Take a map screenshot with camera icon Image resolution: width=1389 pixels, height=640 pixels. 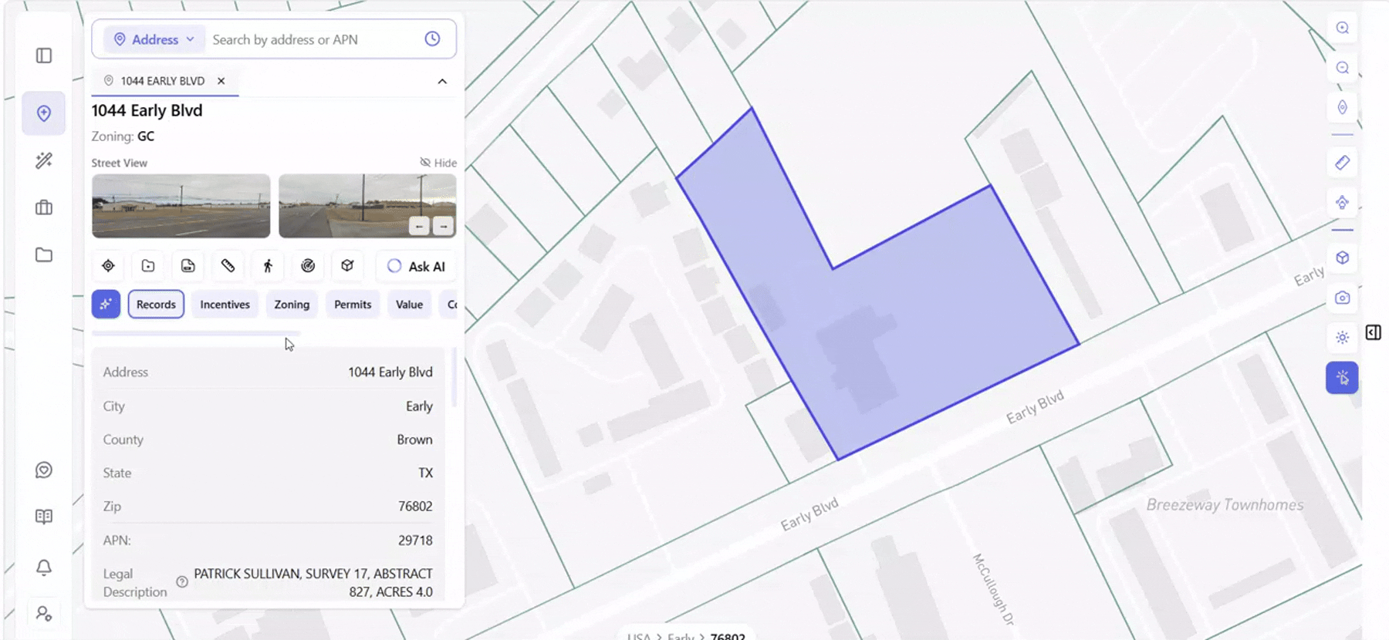(1343, 298)
